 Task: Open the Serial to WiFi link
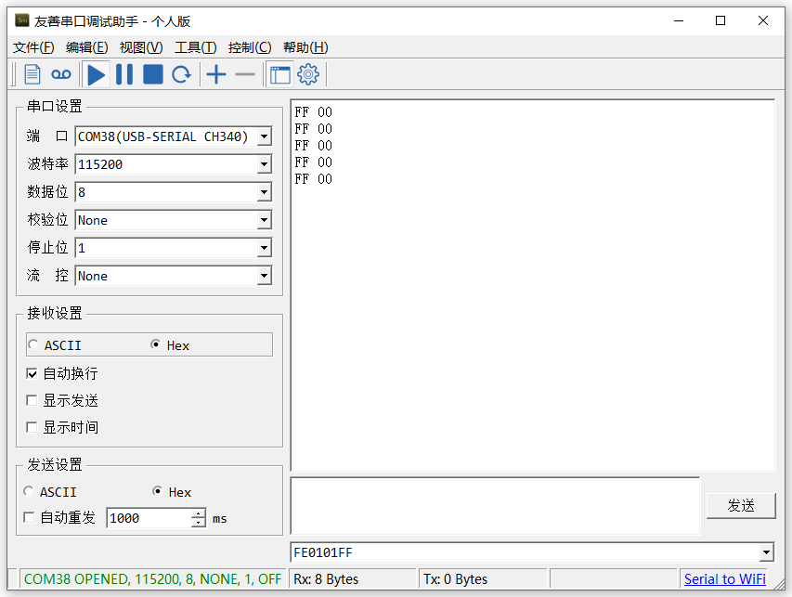(725, 578)
